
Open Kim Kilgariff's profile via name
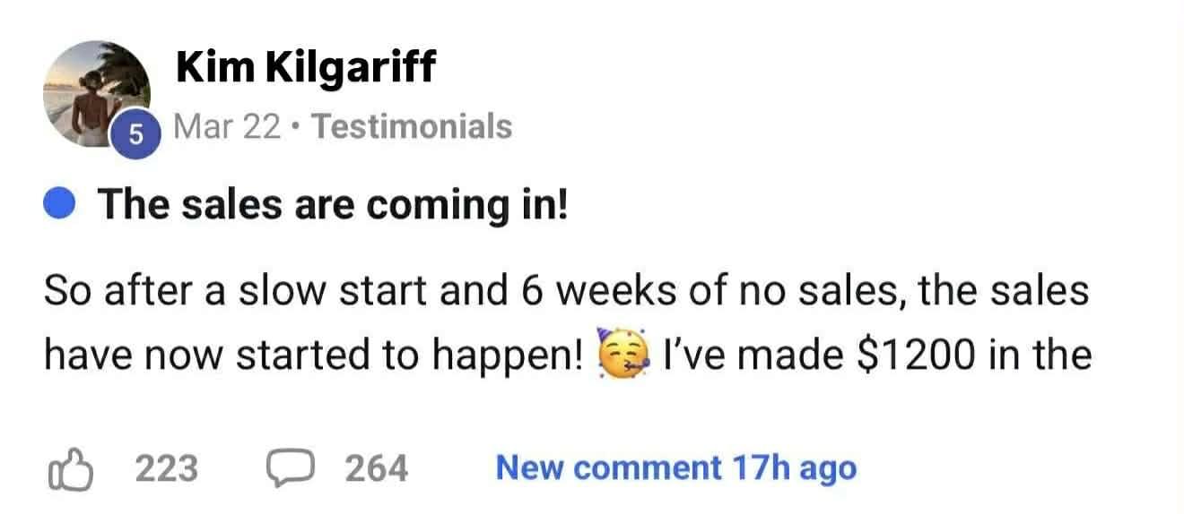coord(307,67)
